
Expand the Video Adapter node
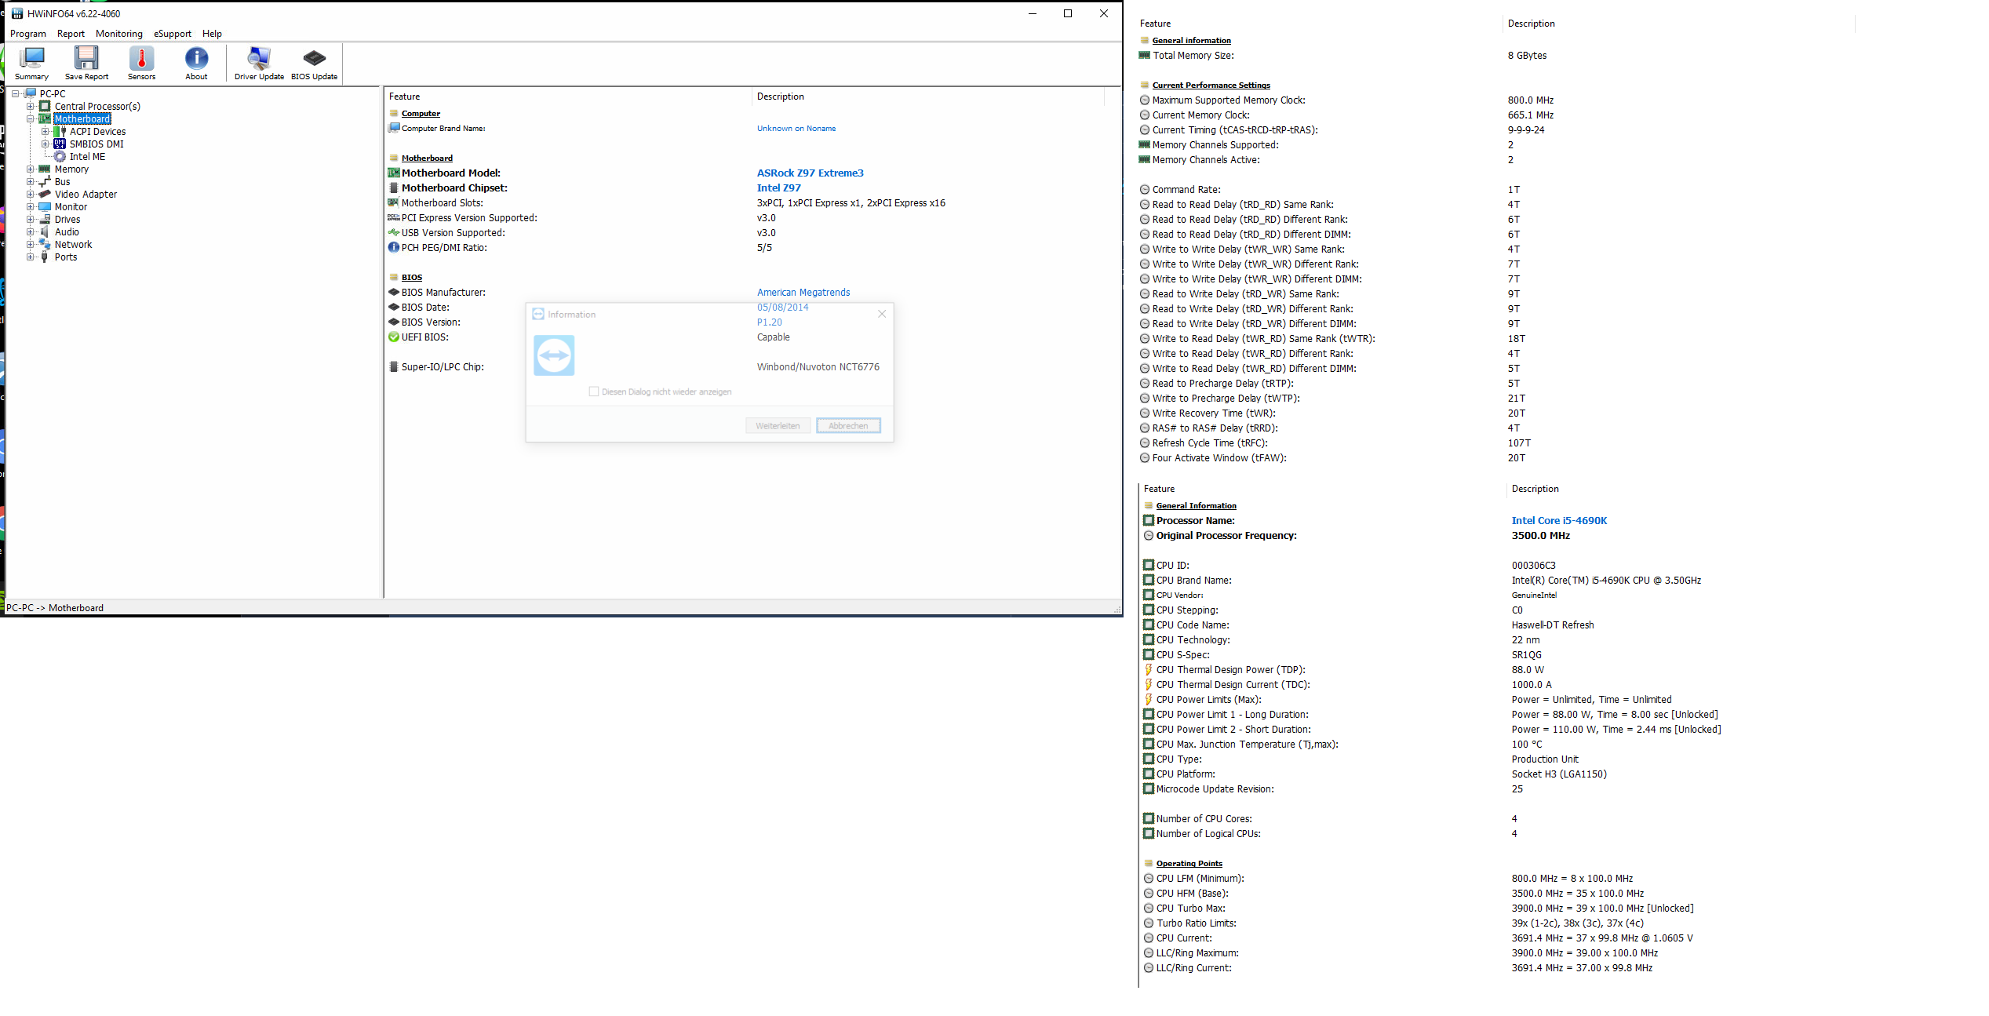(31, 195)
